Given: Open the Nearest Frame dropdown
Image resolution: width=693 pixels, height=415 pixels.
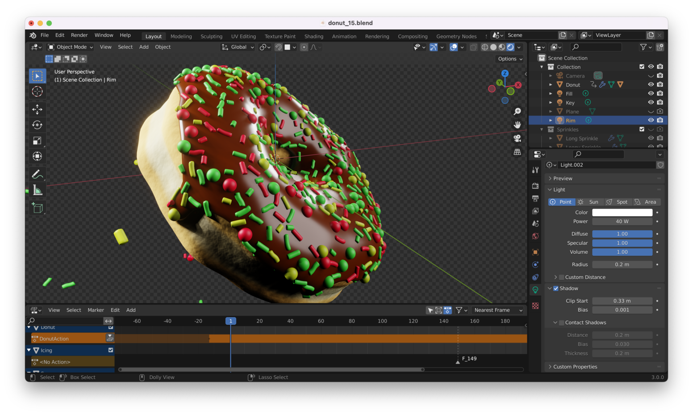Looking at the screenshot, I should [x=498, y=310].
